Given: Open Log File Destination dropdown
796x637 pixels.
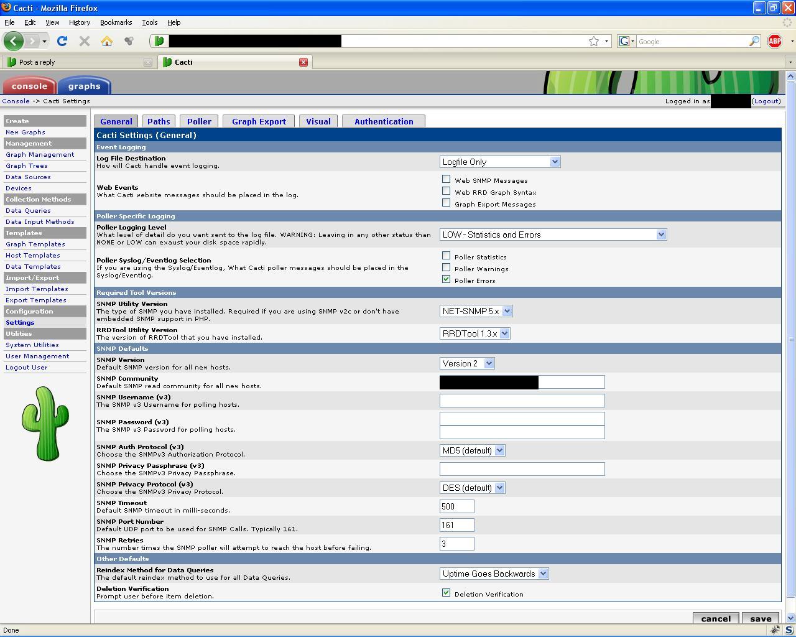Looking at the screenshot, I should 500,162.
